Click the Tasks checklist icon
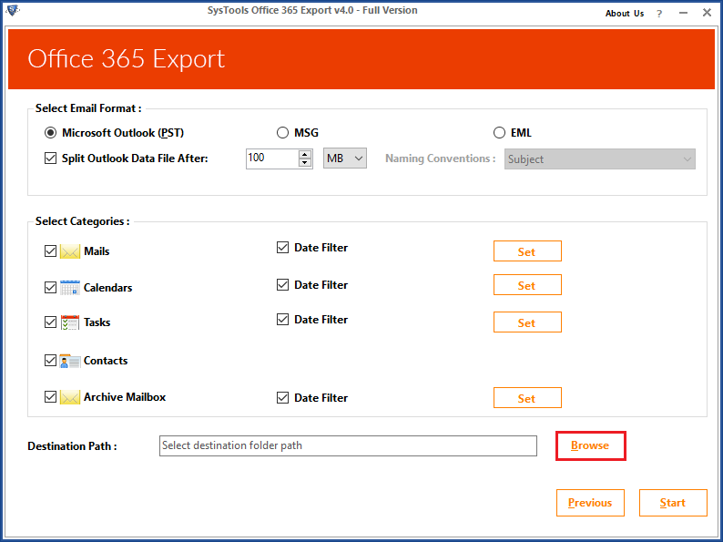723x542 pixels. (69, 322)
